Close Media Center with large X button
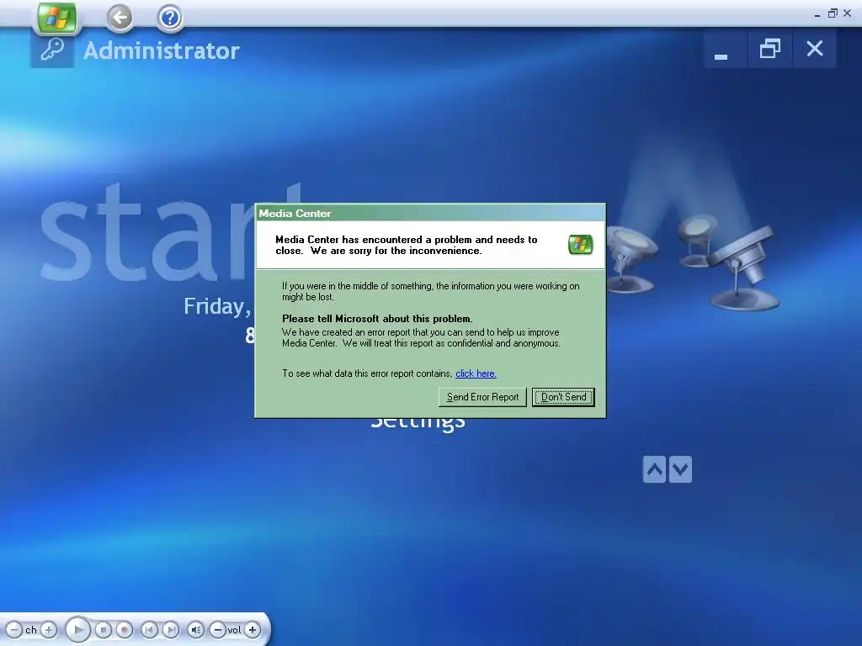Viewport: 862px width, 646px height. click(x=815, y=50)
